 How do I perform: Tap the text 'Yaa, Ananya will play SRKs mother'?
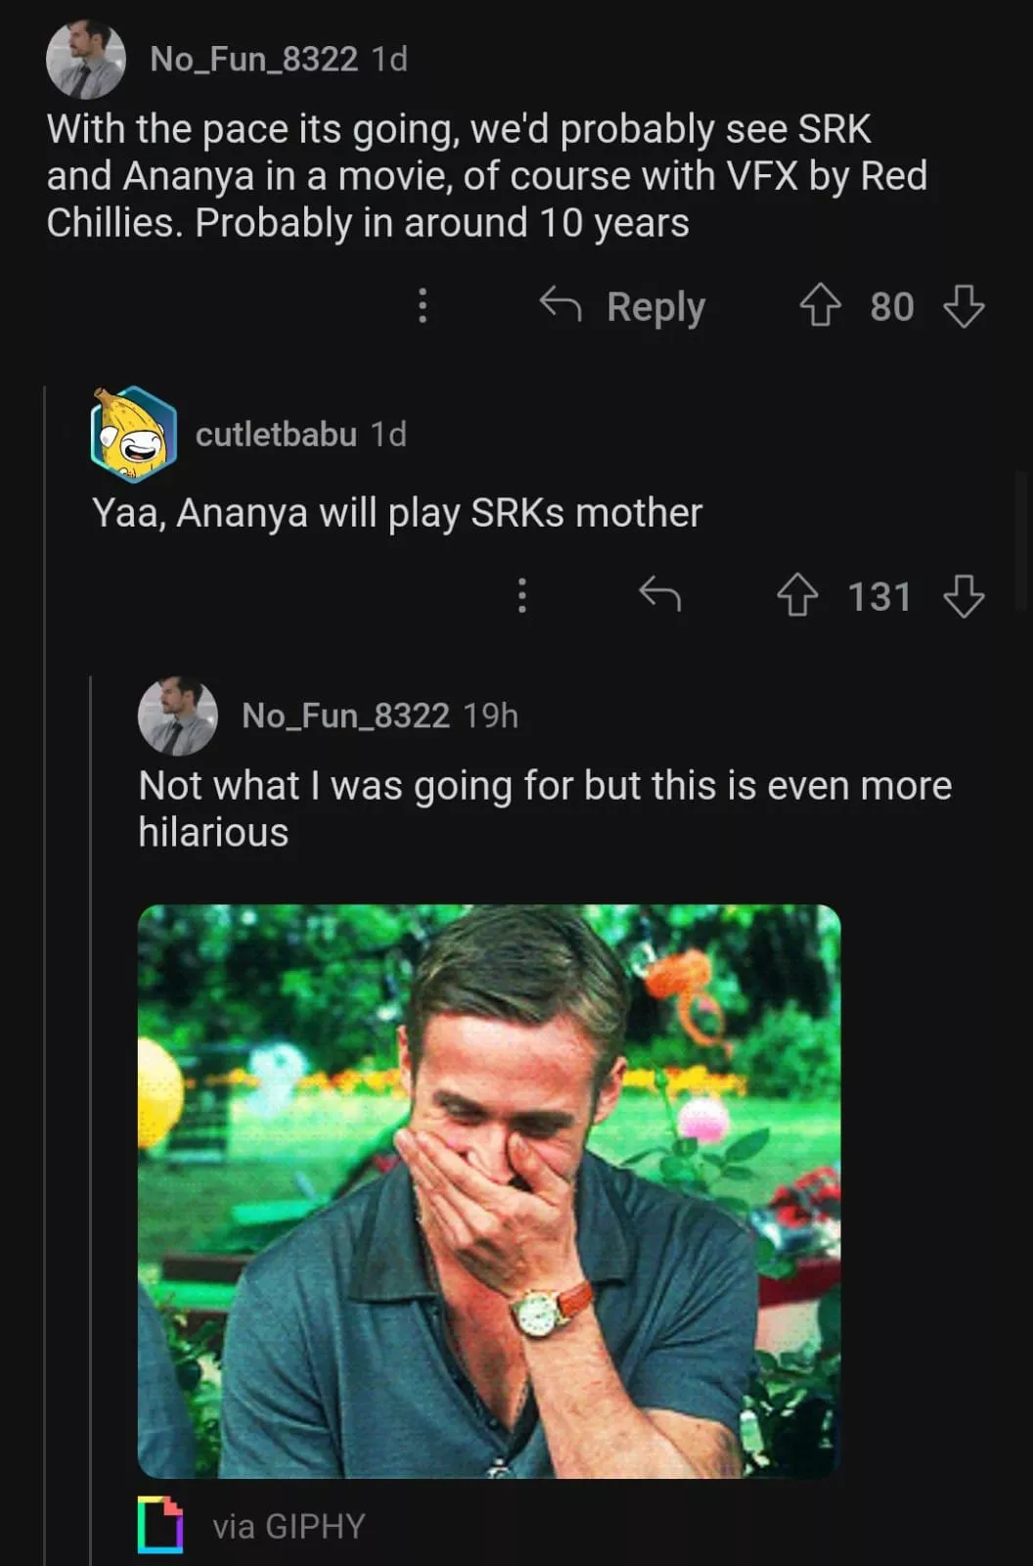(x=397, y=513)
